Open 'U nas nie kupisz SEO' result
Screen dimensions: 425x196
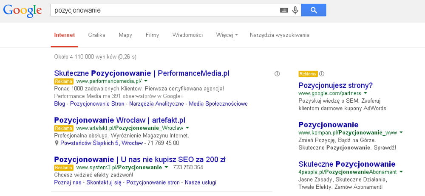[140, 159]
